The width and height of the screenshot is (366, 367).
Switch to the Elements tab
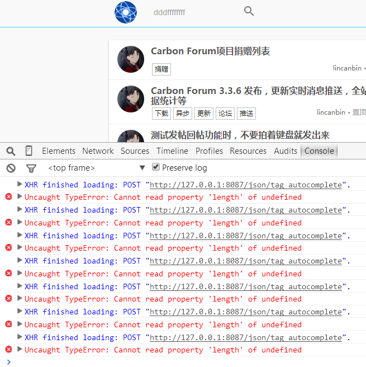pos(59,151)
